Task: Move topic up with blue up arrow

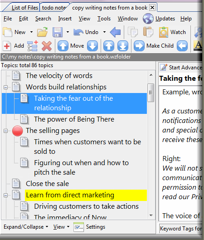Action: [x=63, y=46]
